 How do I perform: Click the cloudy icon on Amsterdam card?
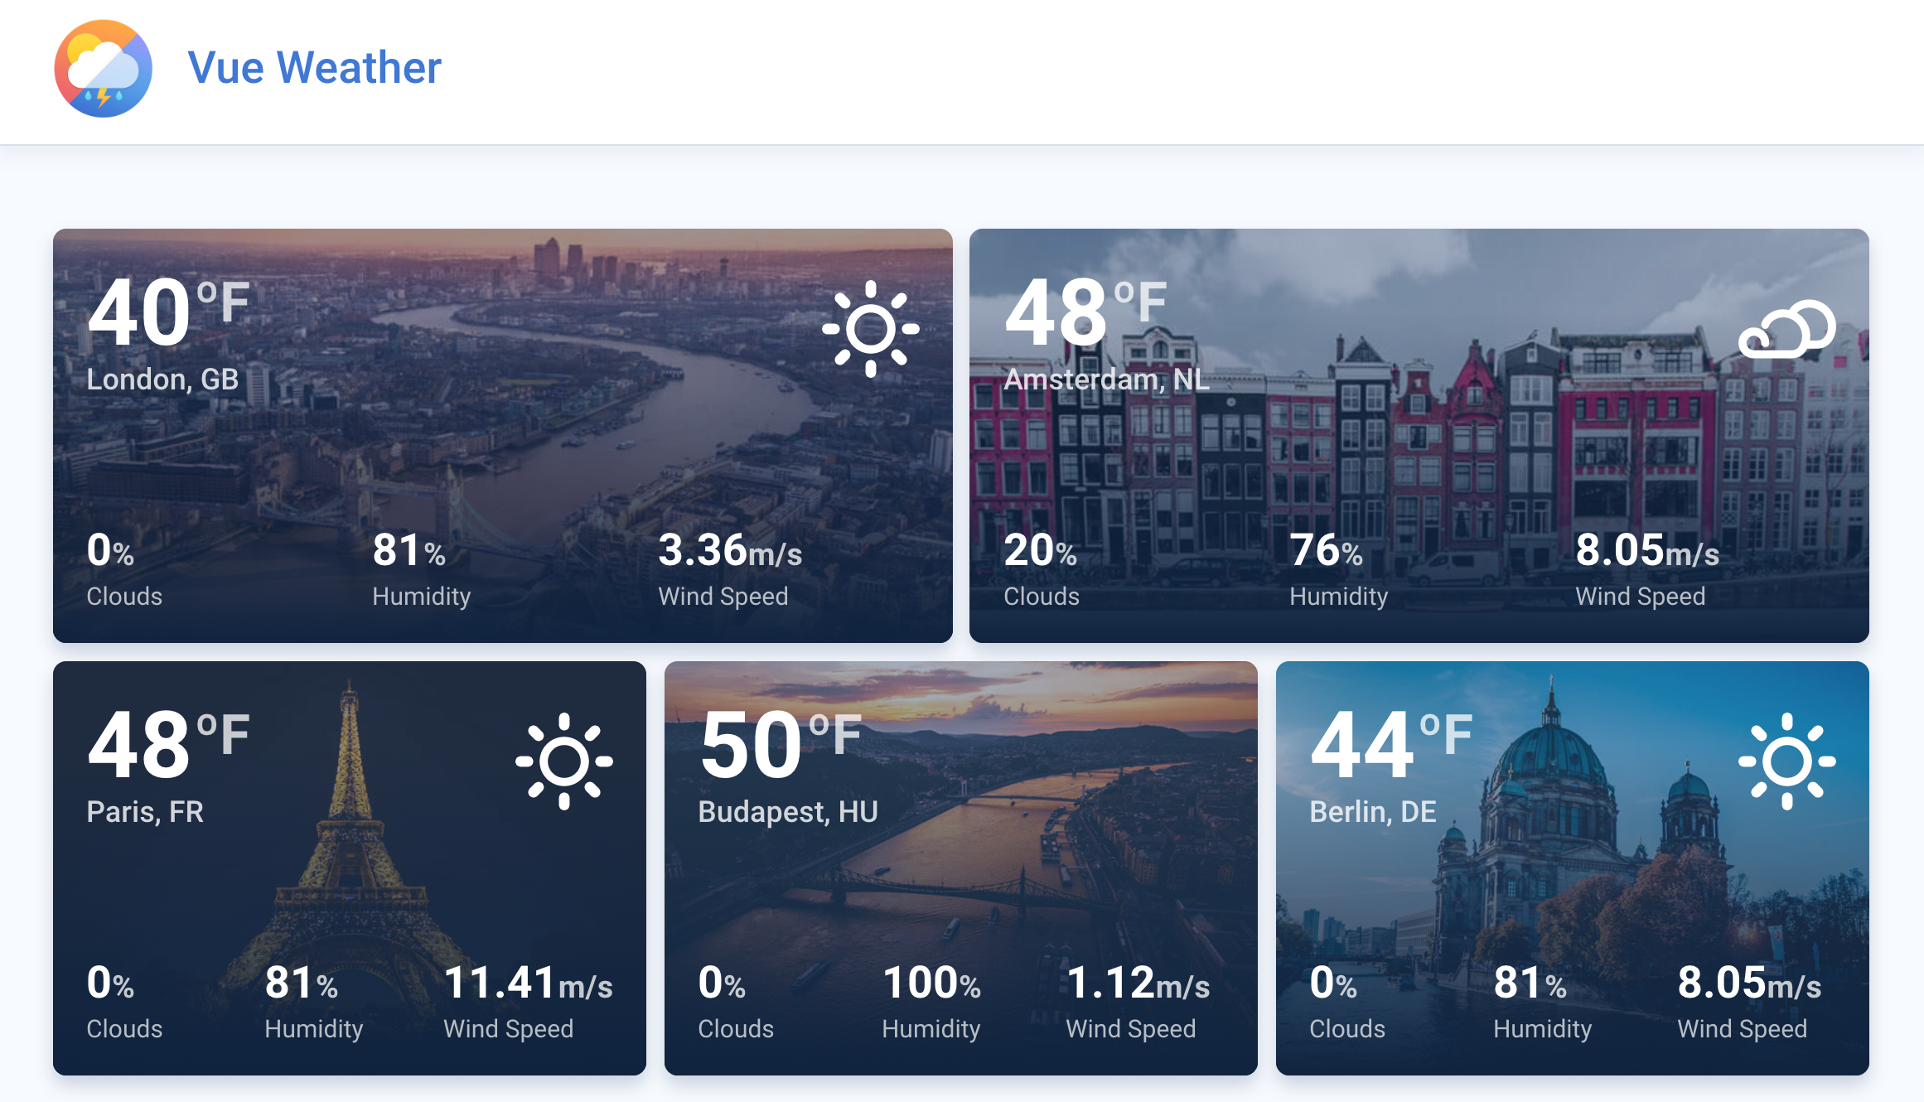1786,329
